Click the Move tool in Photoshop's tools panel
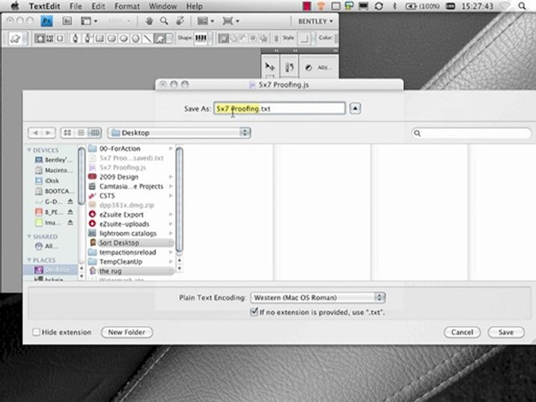This screenshot has width=536, height=402. tap(270, 67)
